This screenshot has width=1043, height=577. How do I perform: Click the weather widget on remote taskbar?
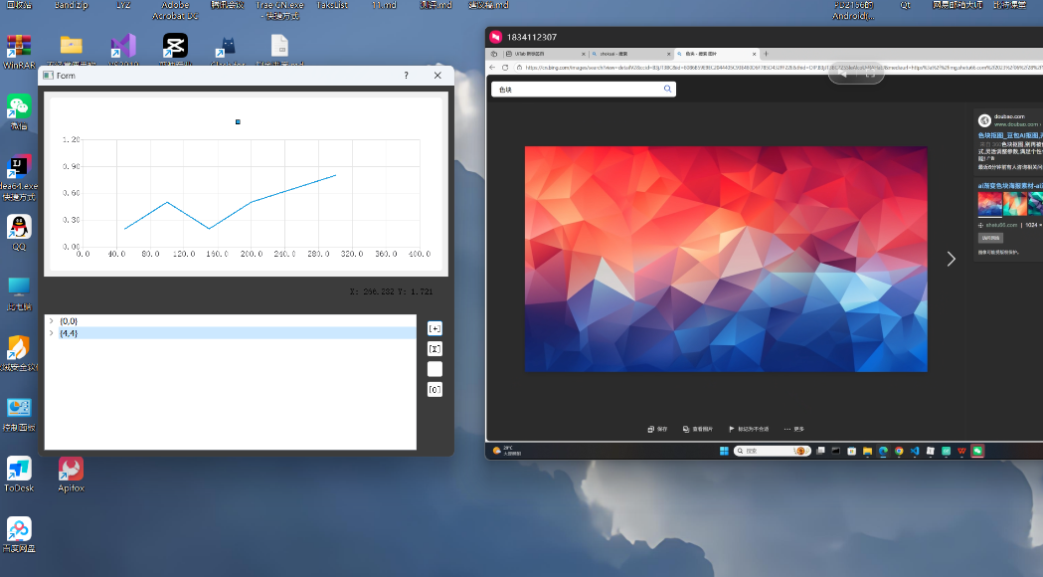click(x=507, y=452)
